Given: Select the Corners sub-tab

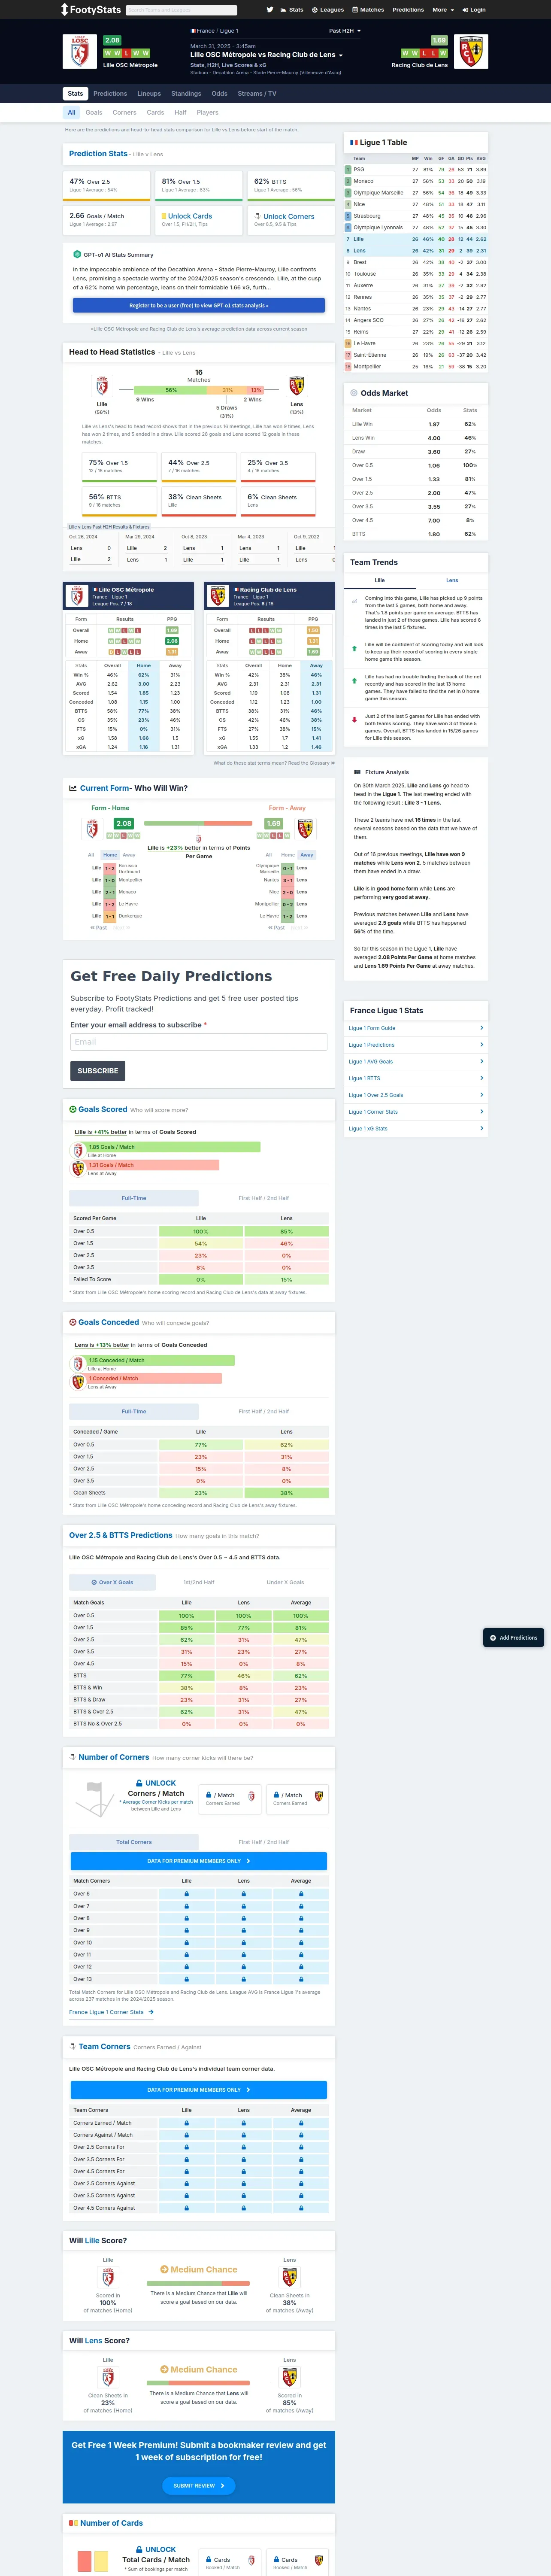Looking at the screenshot, I should tap(124, 113).
